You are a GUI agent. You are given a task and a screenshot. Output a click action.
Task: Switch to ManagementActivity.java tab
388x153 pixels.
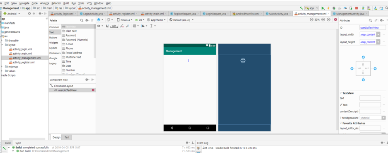click(x=350, y=14)
